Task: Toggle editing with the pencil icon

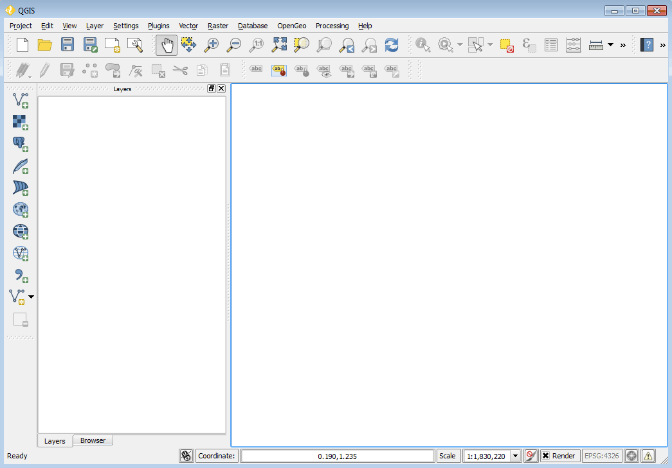Action: (x=44, y=70)
